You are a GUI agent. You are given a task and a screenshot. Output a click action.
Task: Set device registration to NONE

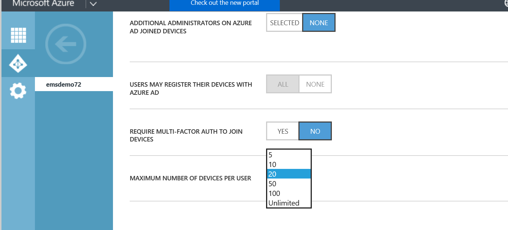(315, 84)
